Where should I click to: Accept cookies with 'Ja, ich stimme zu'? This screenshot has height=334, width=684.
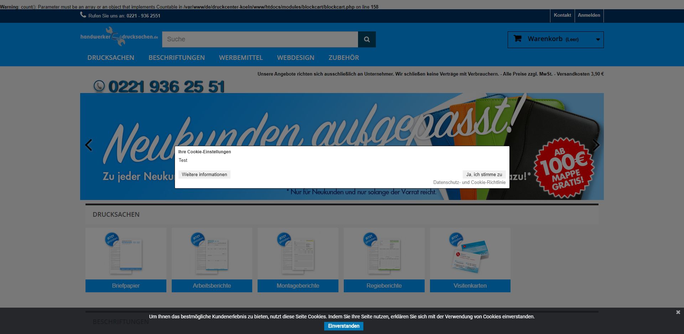pyautogui.click(x=484, y=174)
